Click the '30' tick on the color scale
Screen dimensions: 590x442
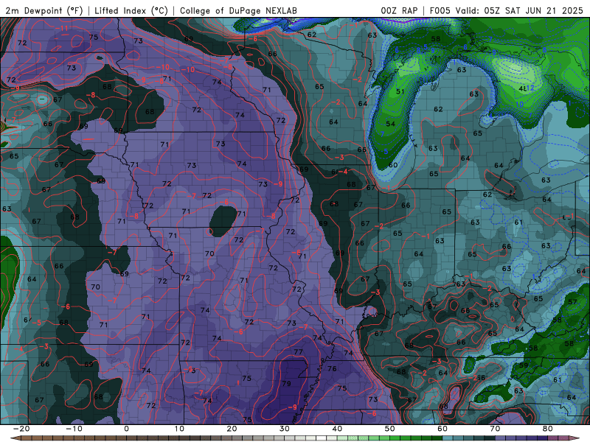click(x=285, y=429)
